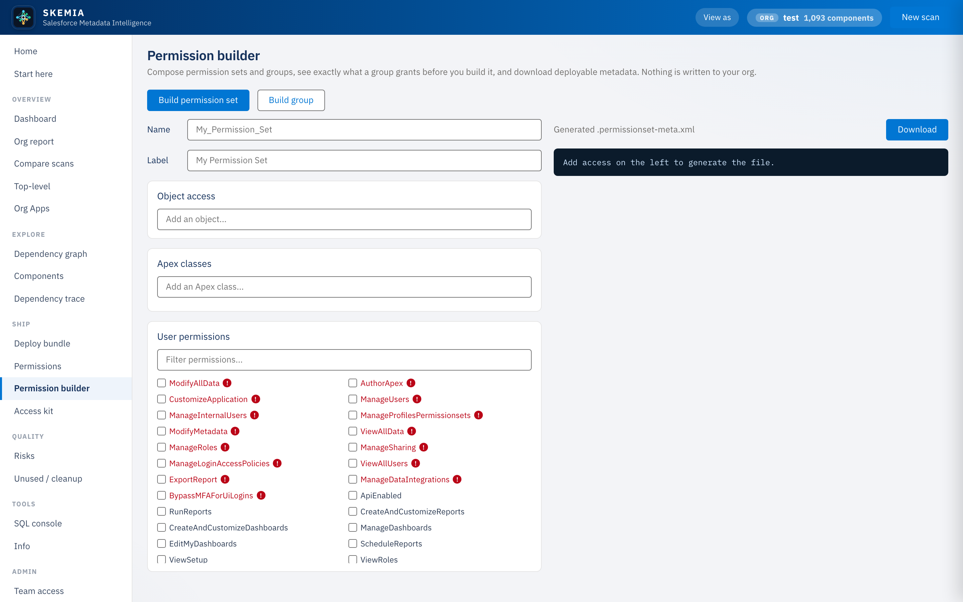The image size is (963, 602).
Task: Enable the AuthorApex checkbox
Action: click(x=352, y=383)
